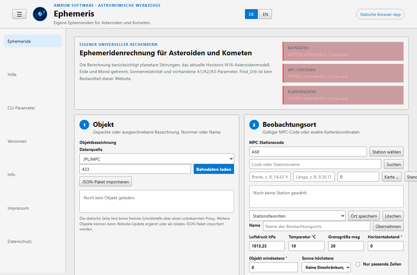Switch language to DE
The width and height of the screenshot is (417, 275).
(251, 14)
